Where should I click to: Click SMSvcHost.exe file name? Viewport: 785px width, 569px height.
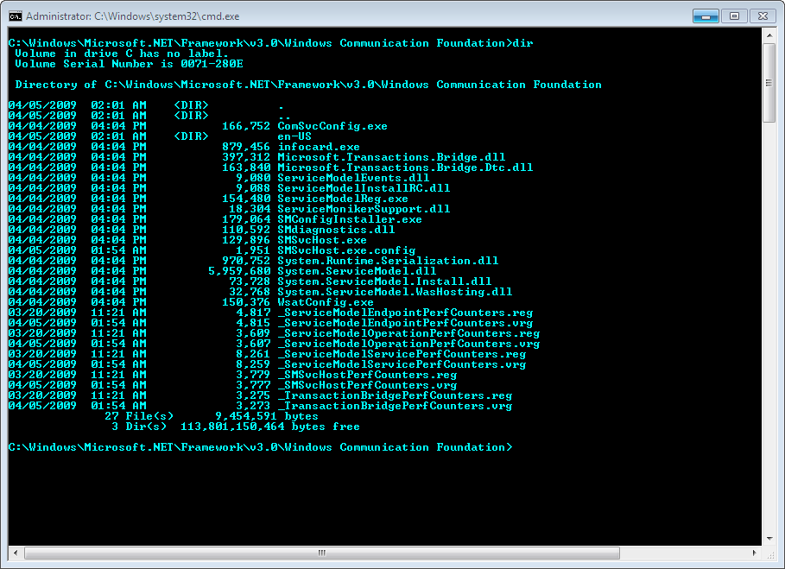[x=322, y=240]
